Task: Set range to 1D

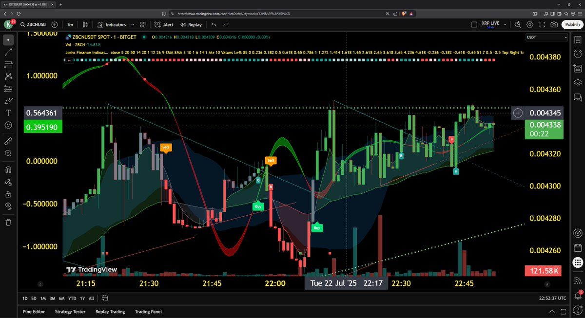Action: (x=25, y=298)
